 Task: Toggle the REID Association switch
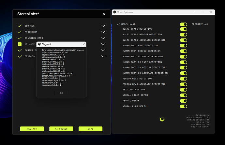coord(183,90)
